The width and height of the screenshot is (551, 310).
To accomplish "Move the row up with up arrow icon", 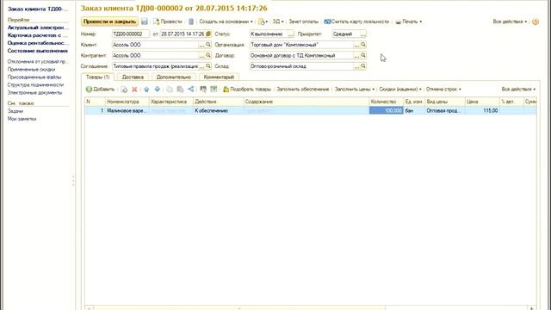I will (x=146, y=90).
